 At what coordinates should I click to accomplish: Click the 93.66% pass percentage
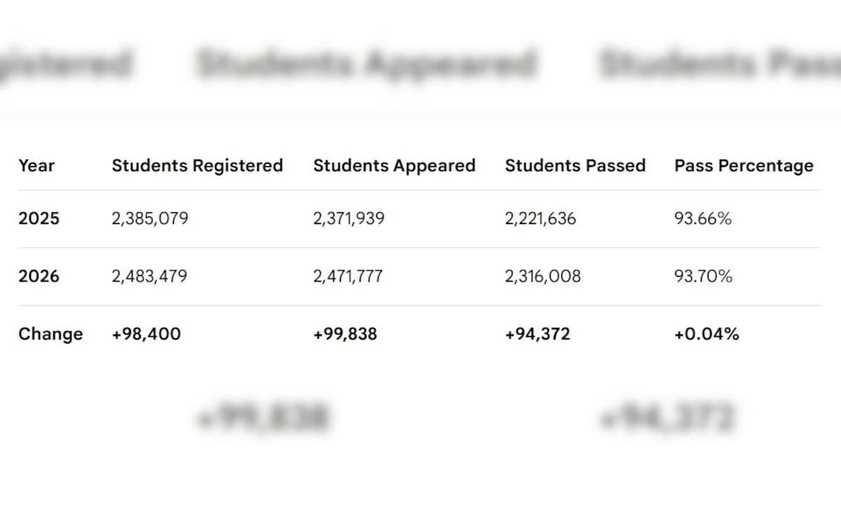pyautogui.click(x=703, y=219)
